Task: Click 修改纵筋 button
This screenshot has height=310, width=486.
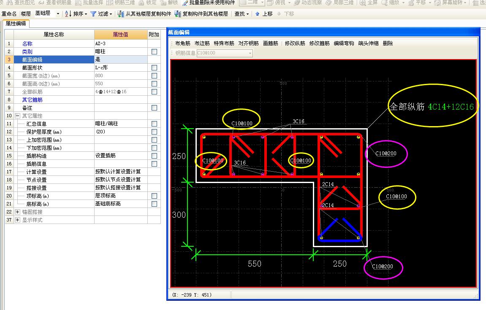Action: [295, 43]
